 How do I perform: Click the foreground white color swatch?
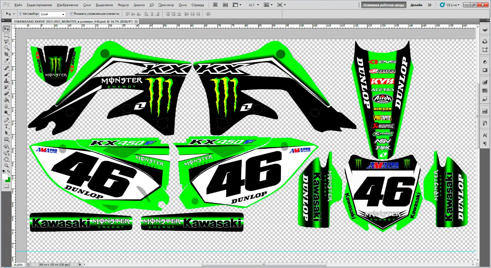(5, 176)
